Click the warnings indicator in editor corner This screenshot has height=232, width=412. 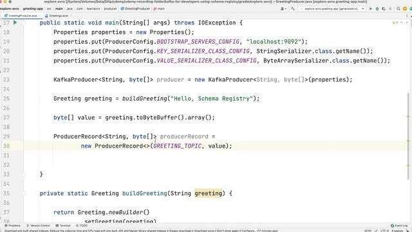(395, 23)
